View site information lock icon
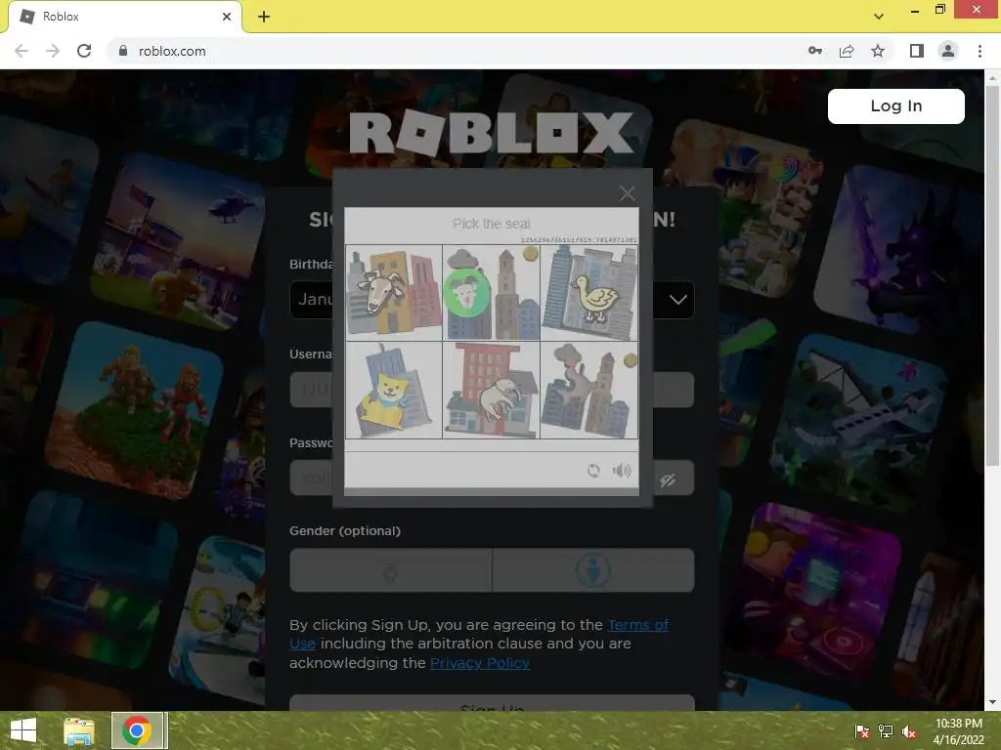Viewport: 1001px width, 750px height. click(123, 51)
